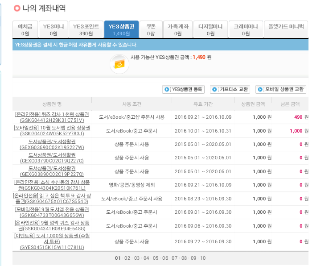
Task: Click the 모바일 상품권 교환 button
Action: click(281, 89)
